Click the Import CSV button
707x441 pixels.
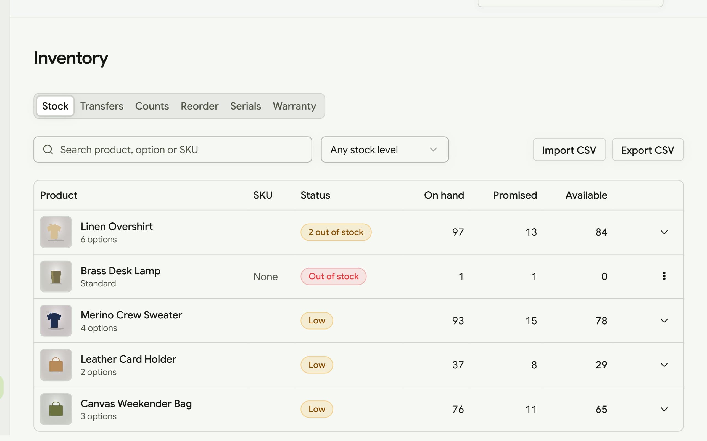pos(569,150)
